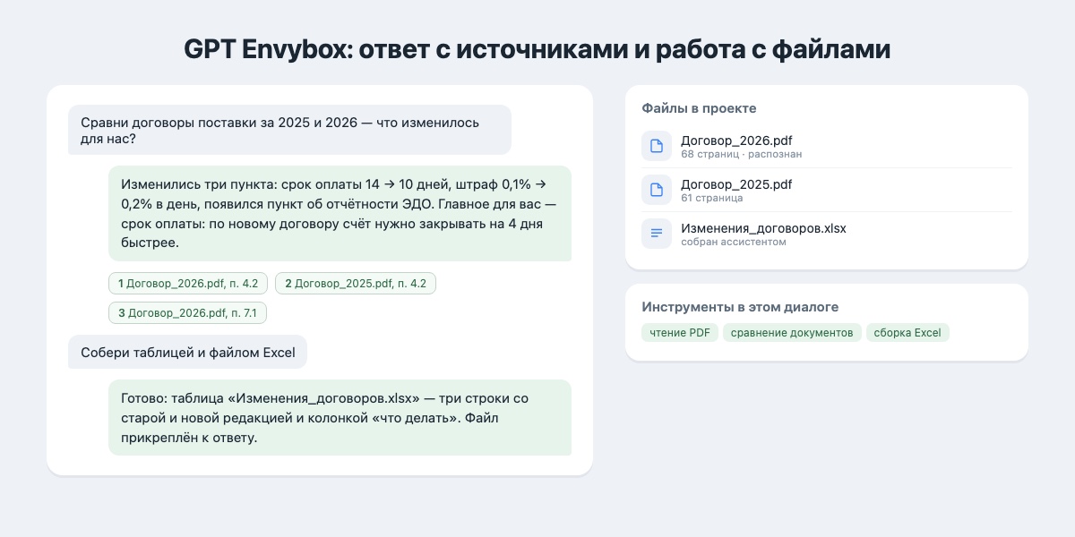This screenshot has width=1075, height=537.
Task: Open source 2 Договор_2025.pdf, п. 4.2
Action: (356, 284)
